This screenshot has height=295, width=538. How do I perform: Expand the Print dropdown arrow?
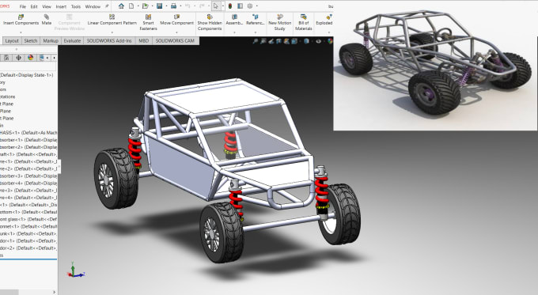[180, 6]
